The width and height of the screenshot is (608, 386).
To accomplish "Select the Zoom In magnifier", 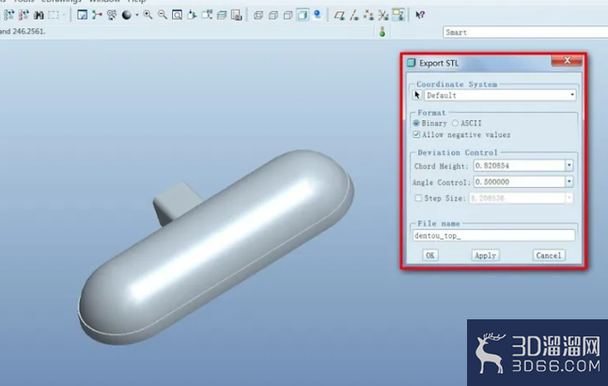I will pyautogui.click(x=148, y=15).
